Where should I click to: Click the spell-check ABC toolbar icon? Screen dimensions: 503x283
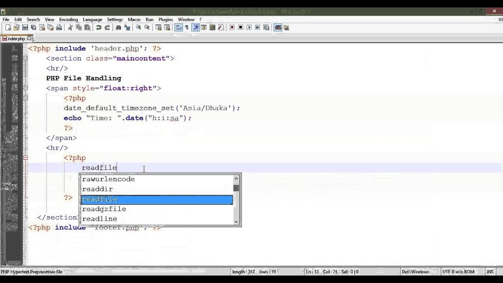[x=278, y=28]
